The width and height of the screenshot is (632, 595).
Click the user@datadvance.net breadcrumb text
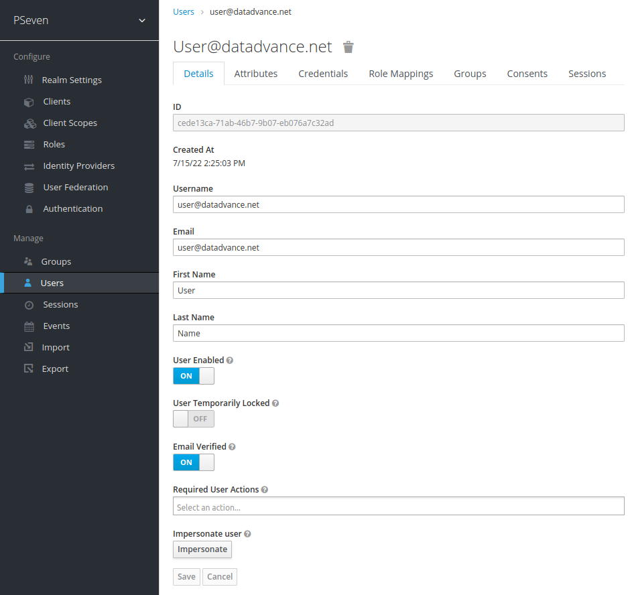250,11
